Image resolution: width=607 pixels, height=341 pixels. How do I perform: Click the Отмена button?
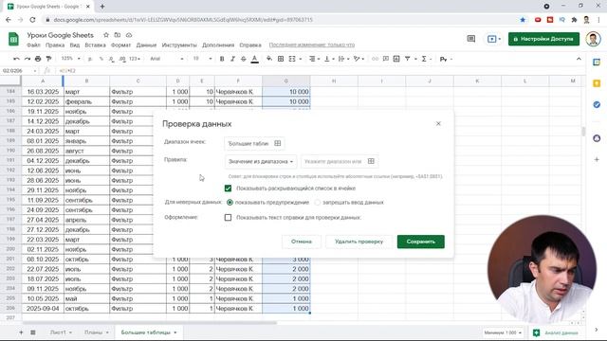click(x=302, y=242)
